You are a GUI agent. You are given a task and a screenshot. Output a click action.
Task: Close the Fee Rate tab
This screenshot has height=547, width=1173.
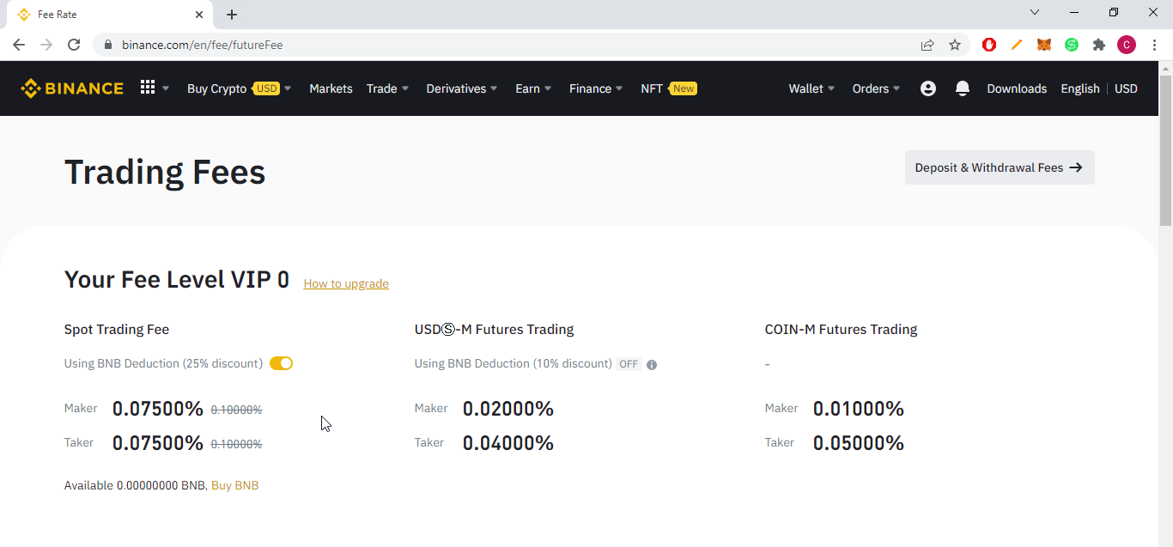pyautogui.click(x=199, y=15)
